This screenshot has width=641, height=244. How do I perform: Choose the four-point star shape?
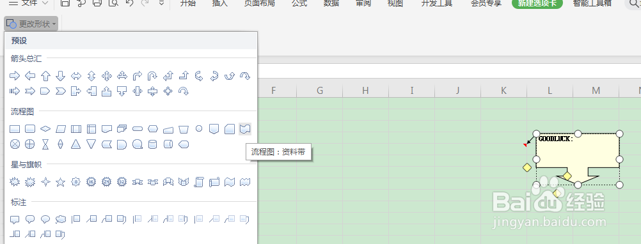(45, 182)
